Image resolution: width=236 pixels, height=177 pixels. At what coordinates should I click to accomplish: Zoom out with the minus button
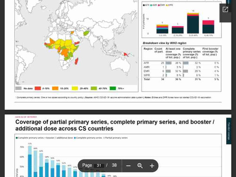pos(128,166)
